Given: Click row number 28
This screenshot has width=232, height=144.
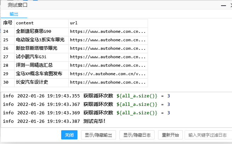Looking at the screenshot, I should pos(8,66).
